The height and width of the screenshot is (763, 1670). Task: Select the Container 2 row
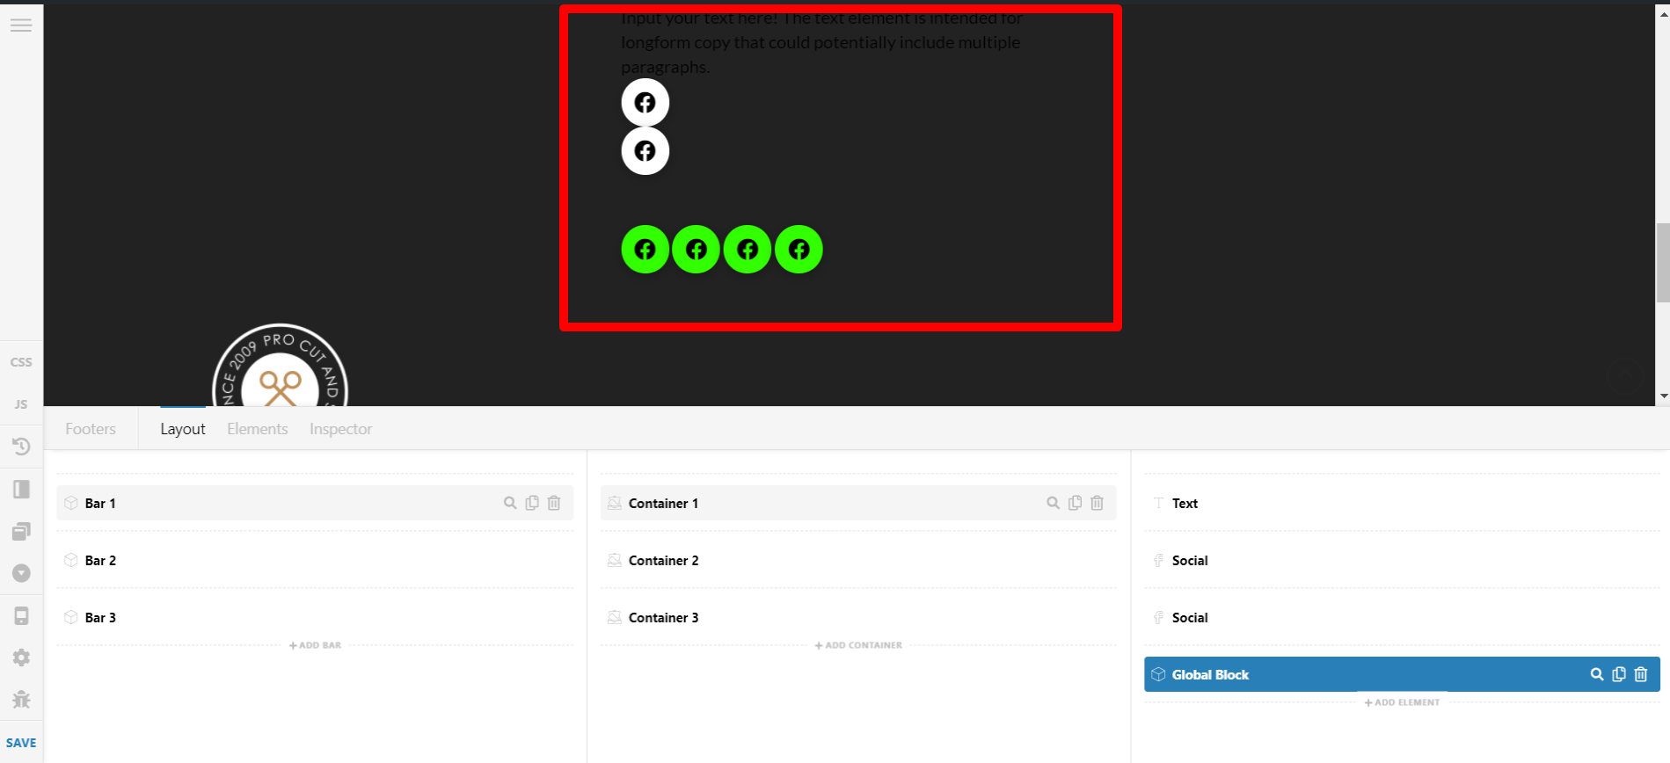(x=858, y=560)
